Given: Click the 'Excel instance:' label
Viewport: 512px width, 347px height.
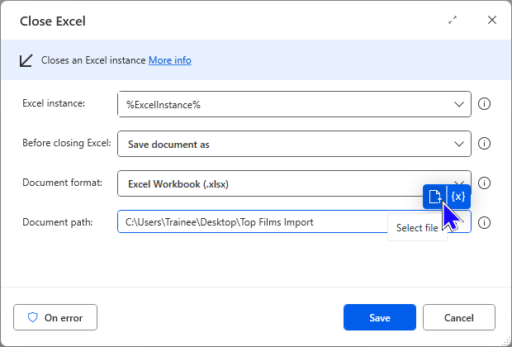Looking at the screenshot, I should click(54, 103).
